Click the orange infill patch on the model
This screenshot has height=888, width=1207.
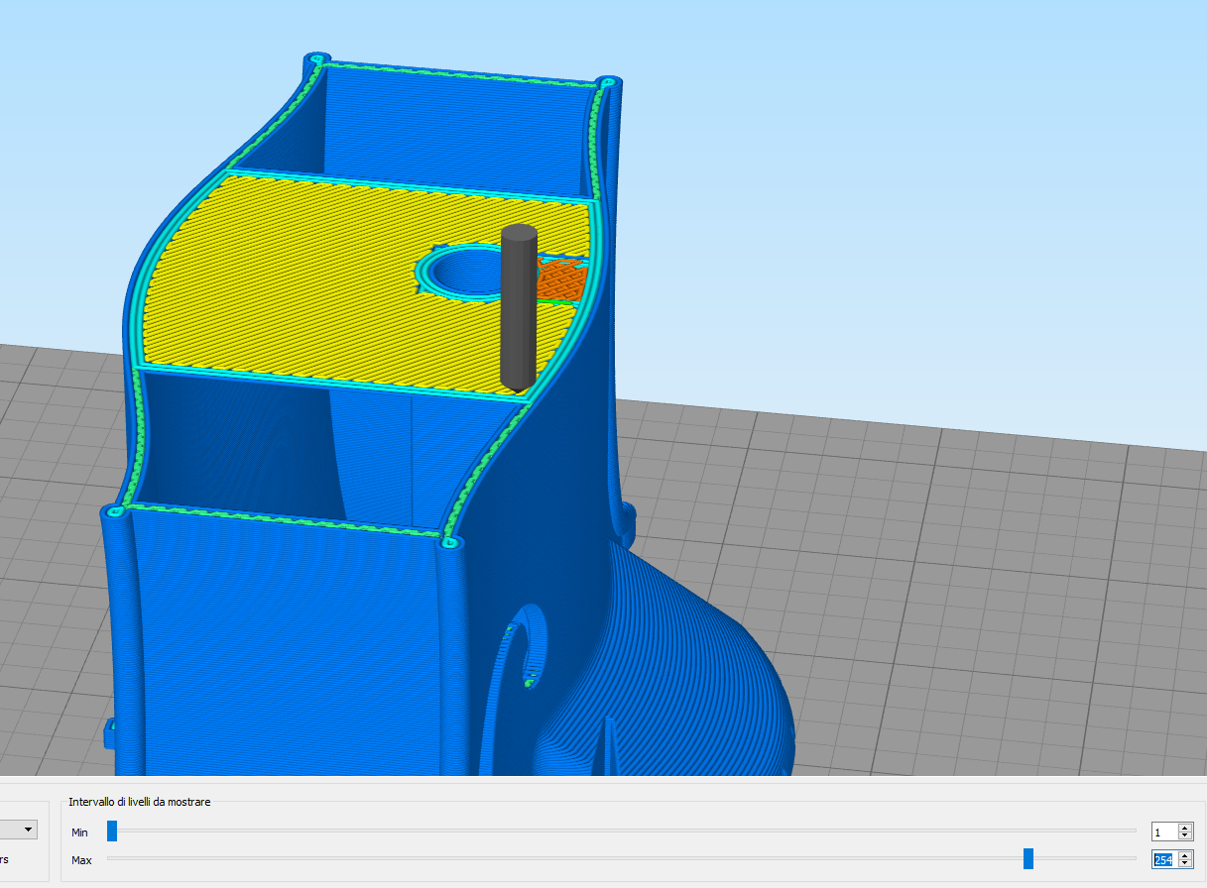(x=562, y=279)
